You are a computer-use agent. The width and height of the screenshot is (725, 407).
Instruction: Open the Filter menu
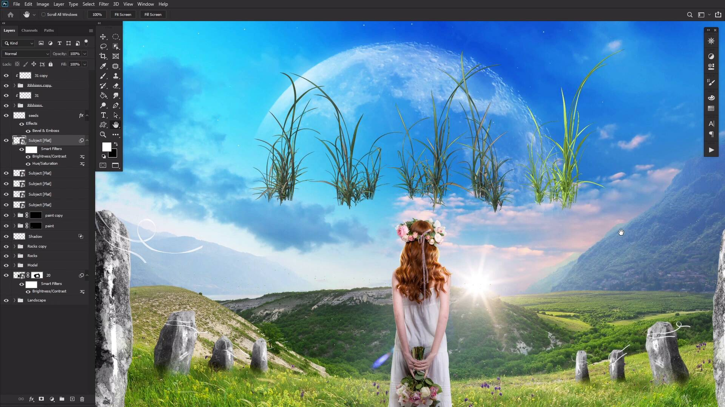click(104, 4)
